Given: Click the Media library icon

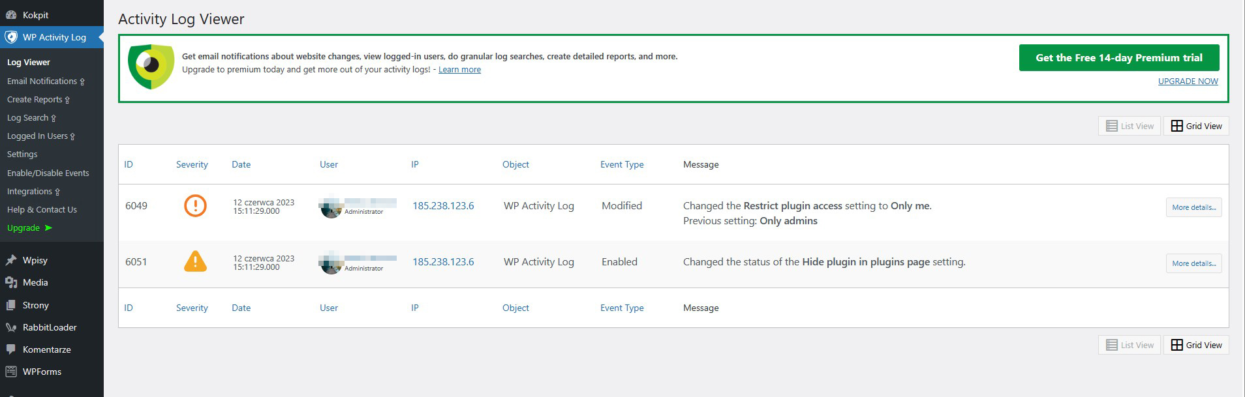Looking at the screenshot, I should coord(11,282).
